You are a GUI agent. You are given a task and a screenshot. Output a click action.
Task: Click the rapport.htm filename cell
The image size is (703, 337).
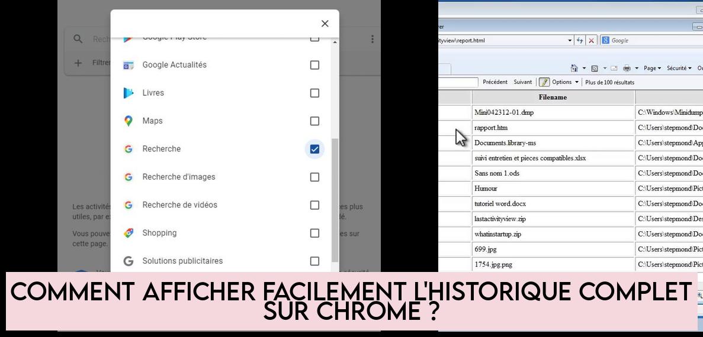[553, 128]
